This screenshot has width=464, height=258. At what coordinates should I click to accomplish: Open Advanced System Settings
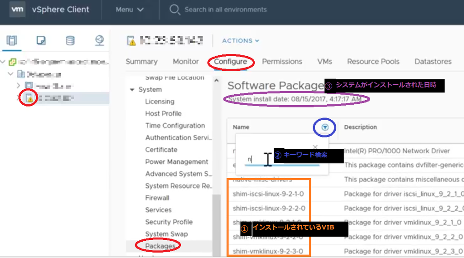click(x=179, y=174)
